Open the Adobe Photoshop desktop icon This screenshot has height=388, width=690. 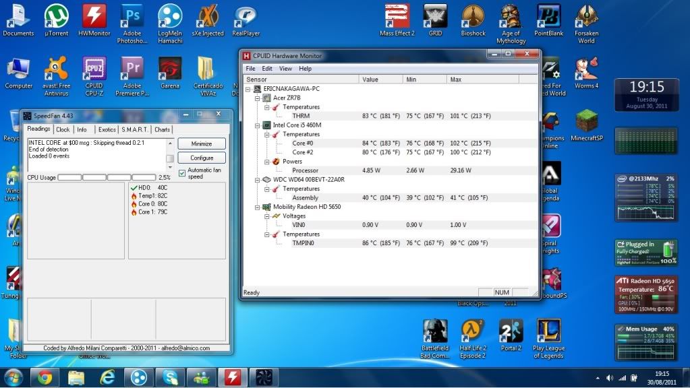click(132, 24)
